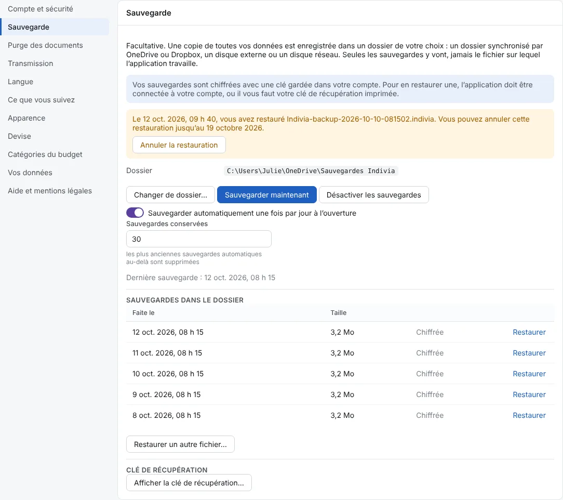
Task: Click Annuler la restauration button
Action: [179, 145]
